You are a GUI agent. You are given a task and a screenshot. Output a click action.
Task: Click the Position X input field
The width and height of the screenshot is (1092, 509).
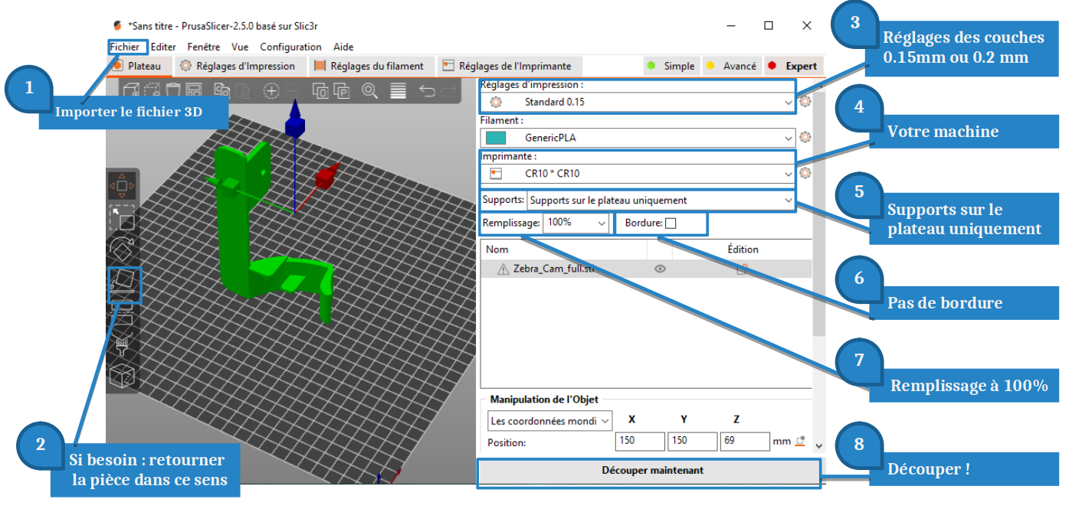(640, 441)
